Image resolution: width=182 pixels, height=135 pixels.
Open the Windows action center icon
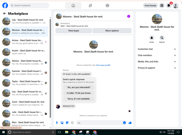178,132
